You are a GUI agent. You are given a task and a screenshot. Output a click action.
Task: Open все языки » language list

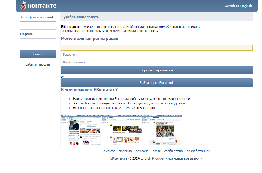[x=193, y=158]
